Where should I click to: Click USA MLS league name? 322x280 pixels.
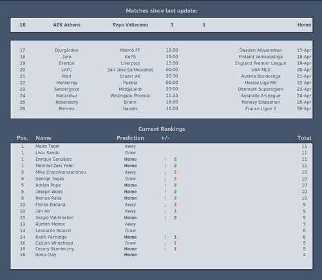click(x=261, y=70)
